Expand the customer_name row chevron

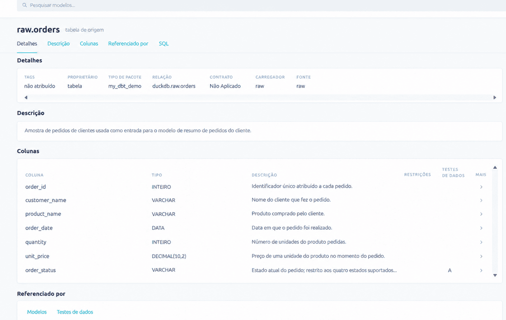[481, 200]
